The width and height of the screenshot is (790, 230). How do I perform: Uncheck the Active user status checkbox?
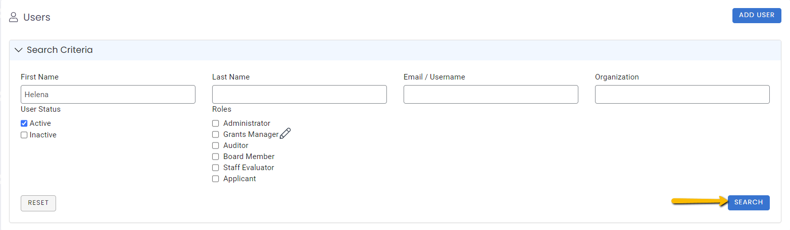tap(24, 123)
